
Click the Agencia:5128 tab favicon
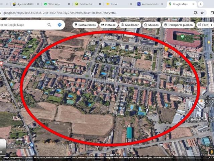pyautogui.click(x=14, y=4)
